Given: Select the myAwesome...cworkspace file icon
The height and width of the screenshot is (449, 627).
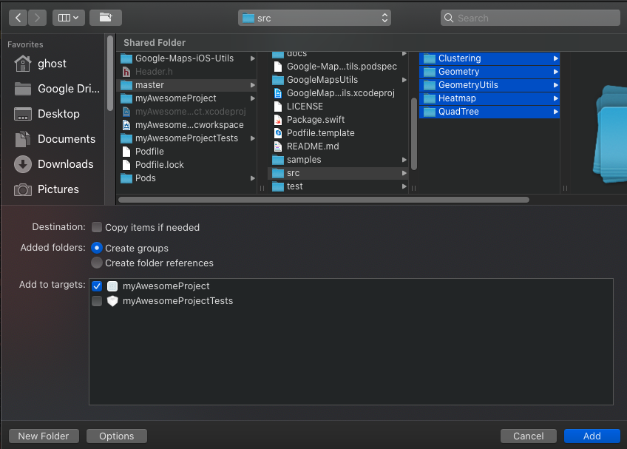Looking at the screenshot, I should pos(126,125).
